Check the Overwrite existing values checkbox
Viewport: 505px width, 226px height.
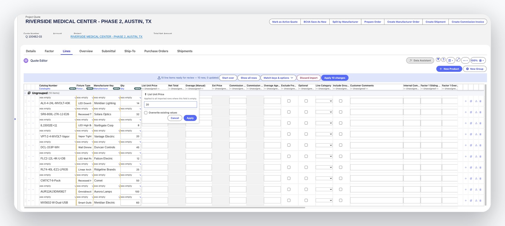(146, 113)
